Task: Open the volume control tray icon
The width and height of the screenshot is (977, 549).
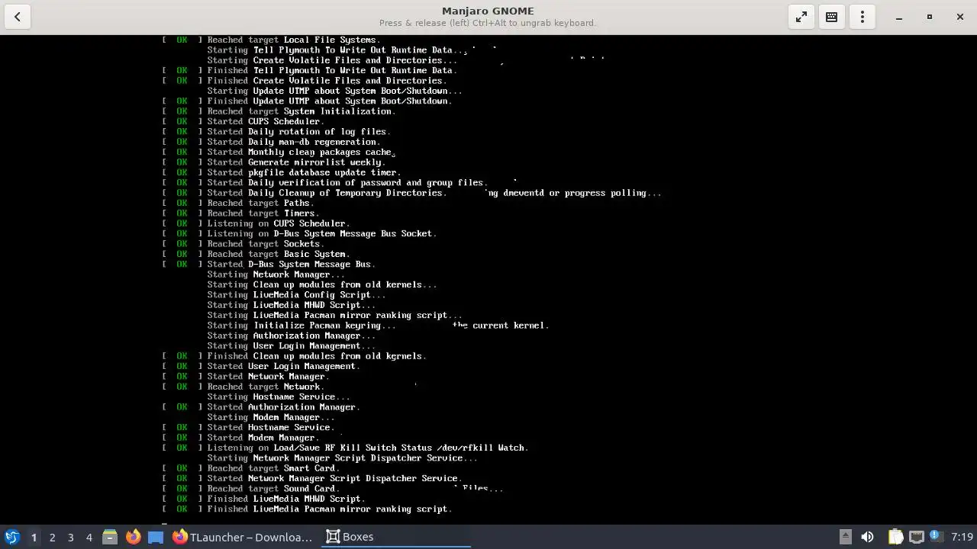Action: 867,537
